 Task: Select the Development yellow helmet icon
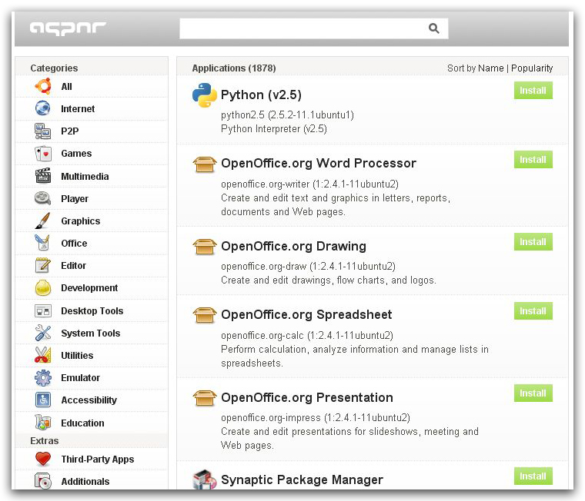[43, 288]
